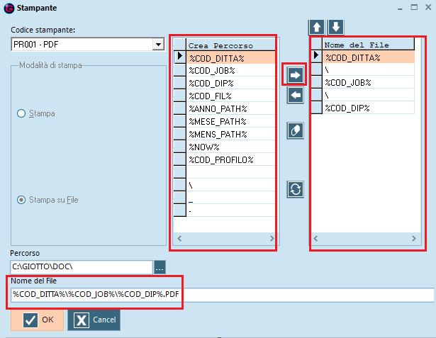Select %NOW% row
This screenshot has width=436, height=338.
coord(230,147)
